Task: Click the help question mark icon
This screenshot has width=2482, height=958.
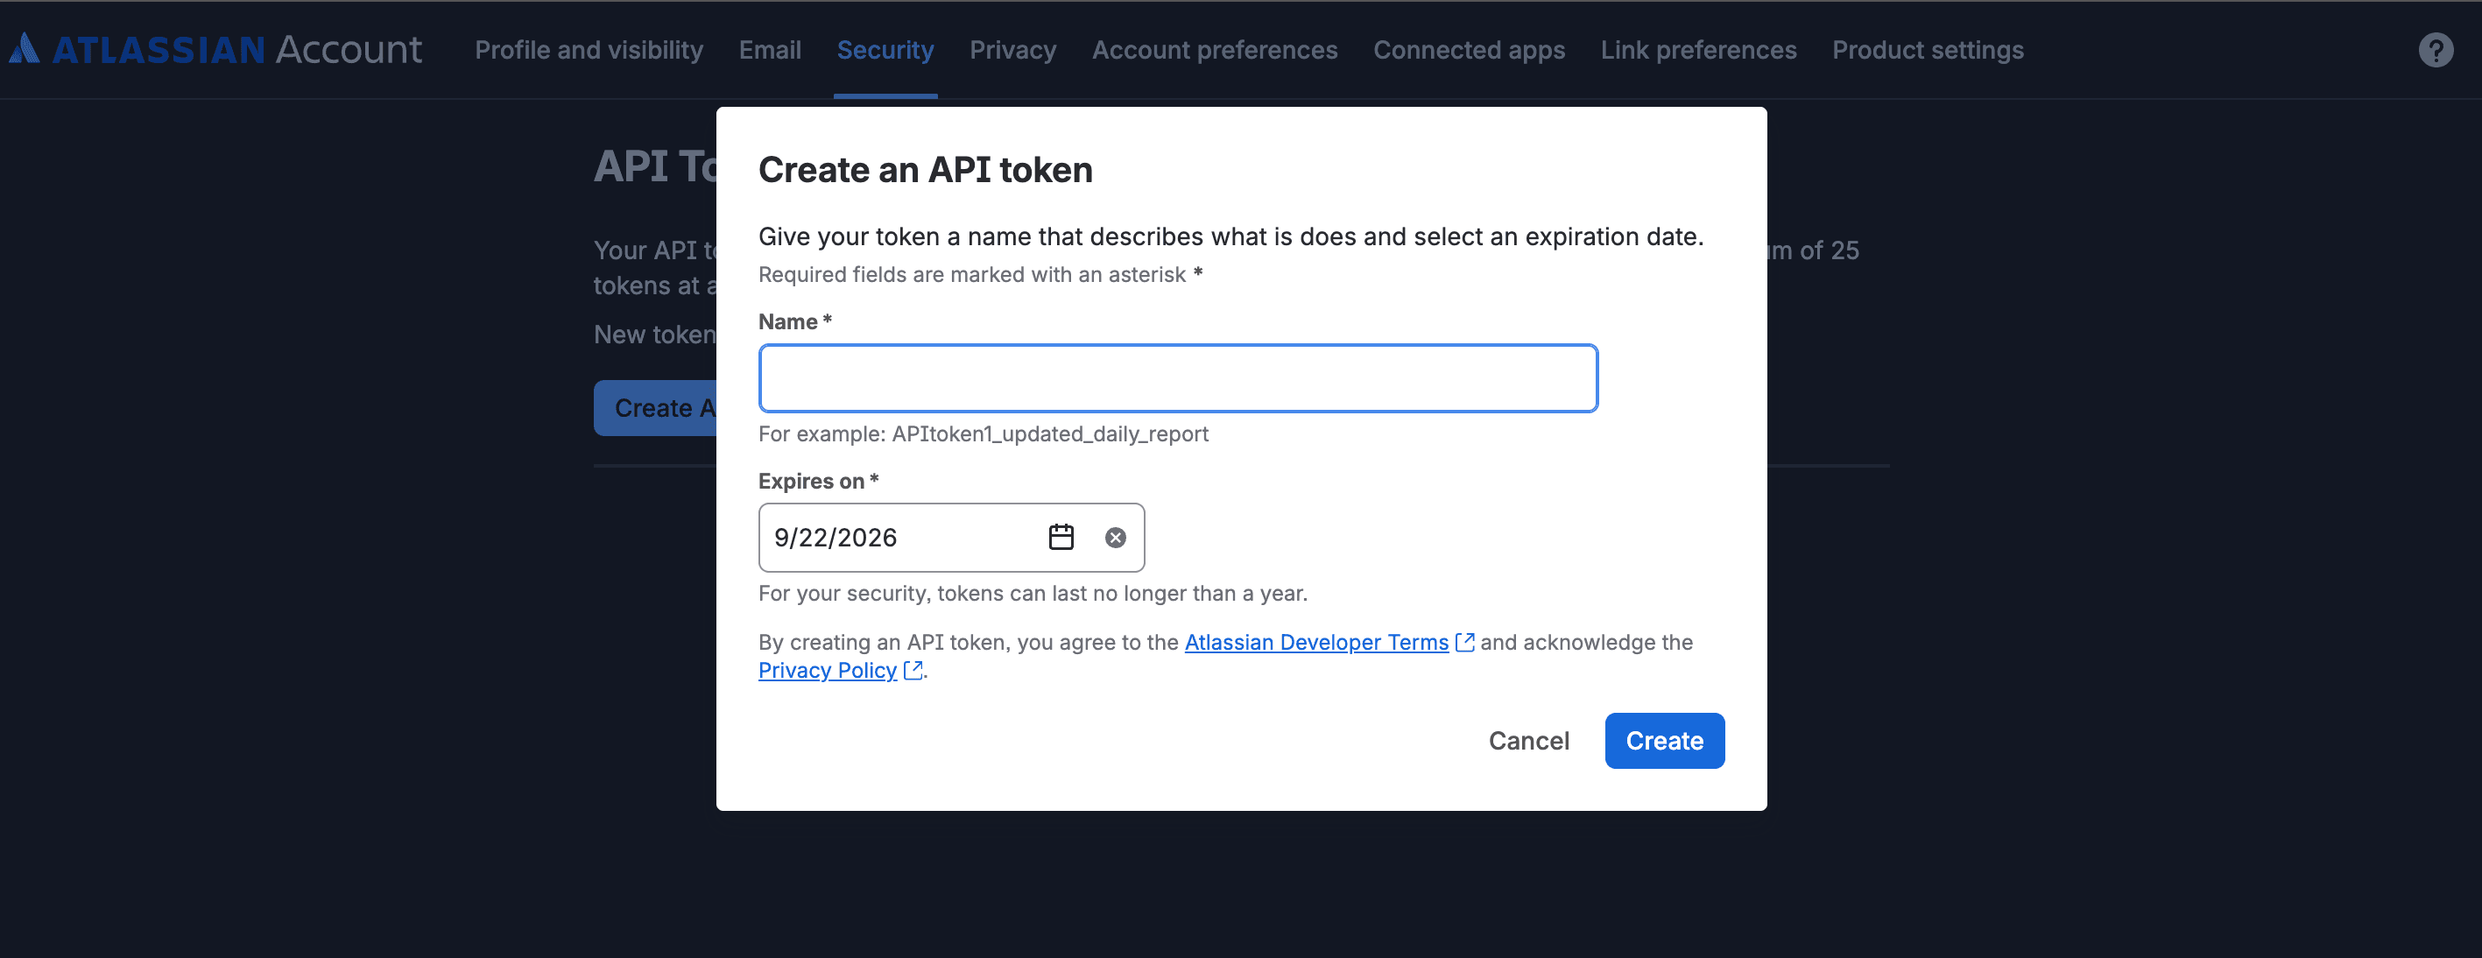Action: click(x=2435, y=50)
